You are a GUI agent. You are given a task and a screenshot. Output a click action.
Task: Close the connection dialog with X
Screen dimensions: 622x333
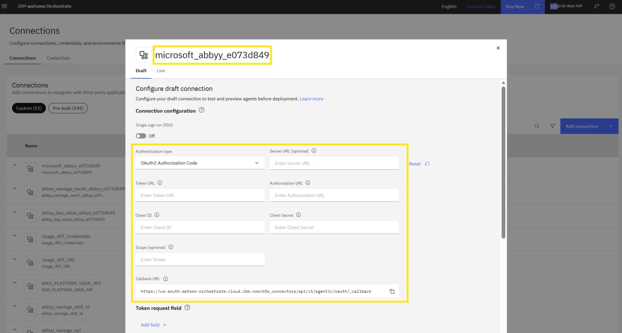pos(498,48)
